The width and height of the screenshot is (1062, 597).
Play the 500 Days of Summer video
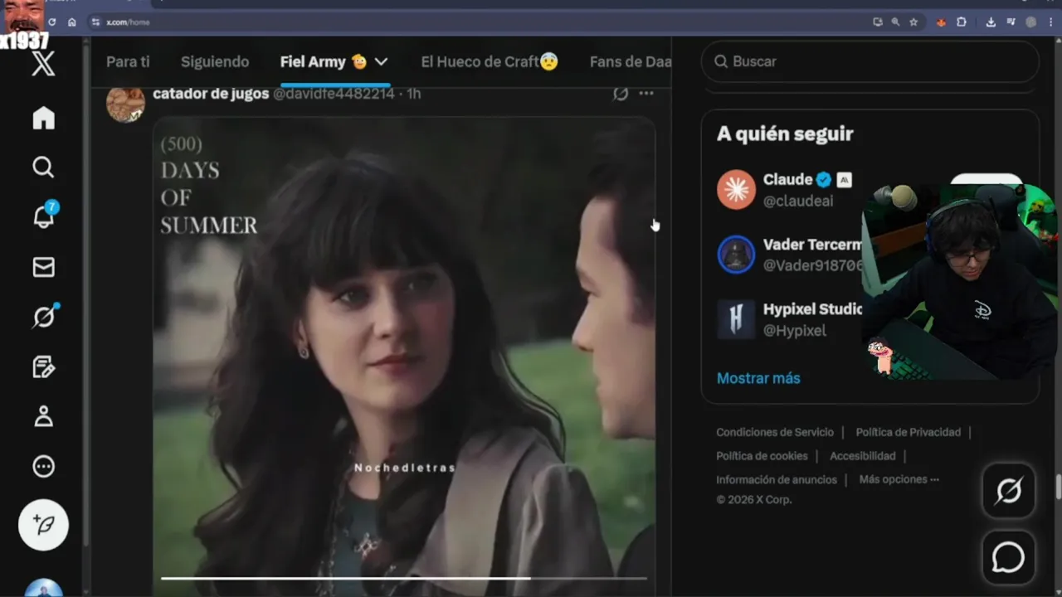tap(404, 357)
